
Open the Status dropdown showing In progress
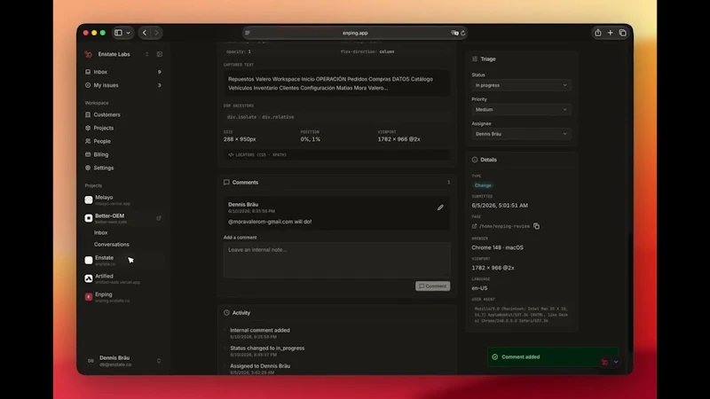click(x=521, y=85)
